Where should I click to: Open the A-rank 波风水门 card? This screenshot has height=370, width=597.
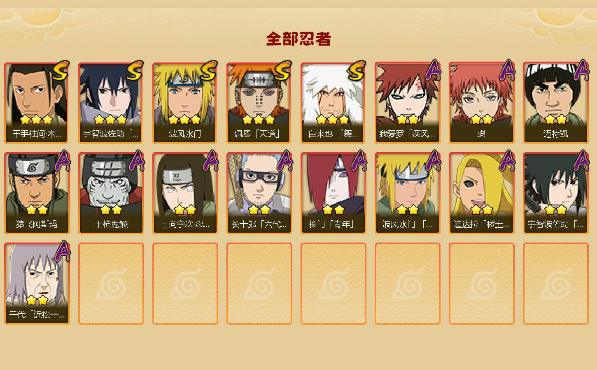tap(408, 193)
